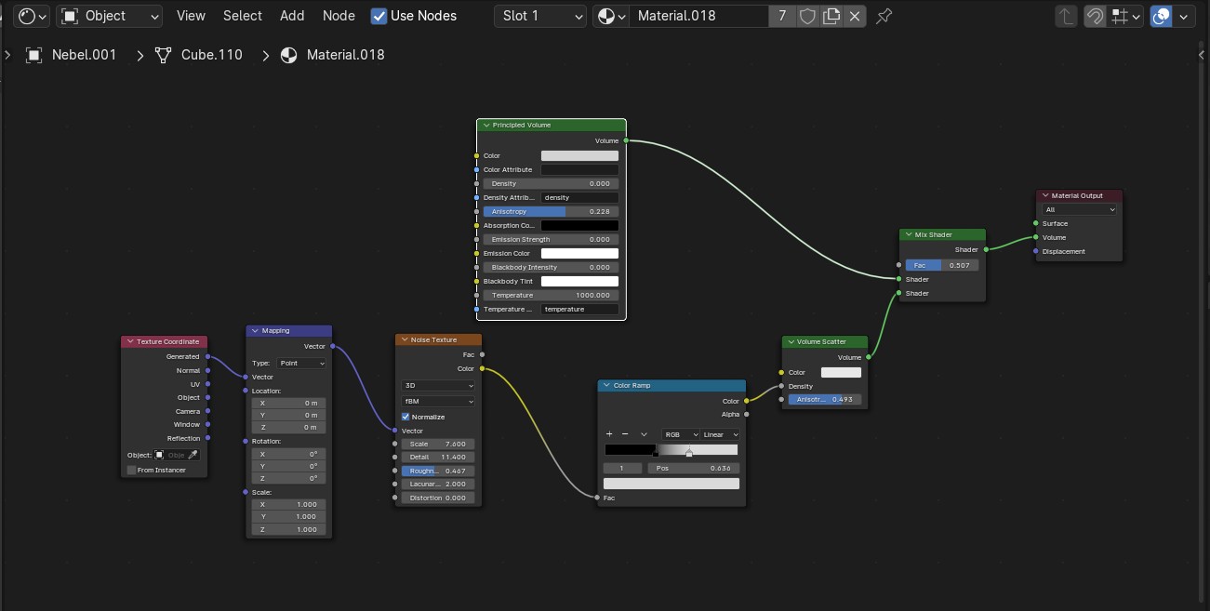This screenshot has height=611, width=1210.
Task: Click the Nebel.001 breadcrumb object icon
Action: [x=34, y=55]
